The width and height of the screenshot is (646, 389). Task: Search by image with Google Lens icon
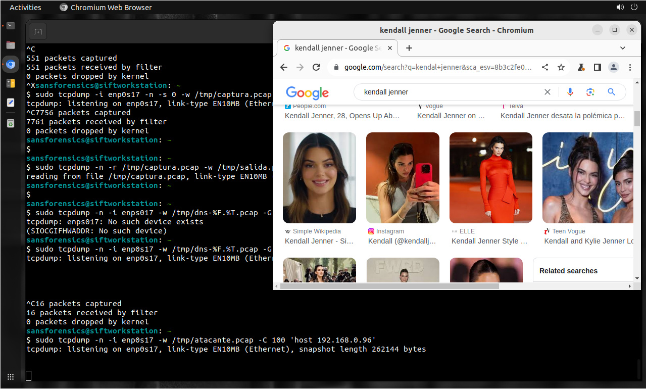click(590, 92)
